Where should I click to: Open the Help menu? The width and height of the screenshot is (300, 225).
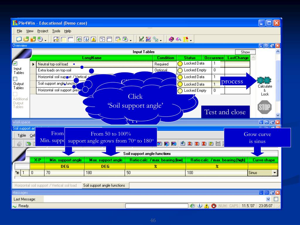click(x=68, y=31)
